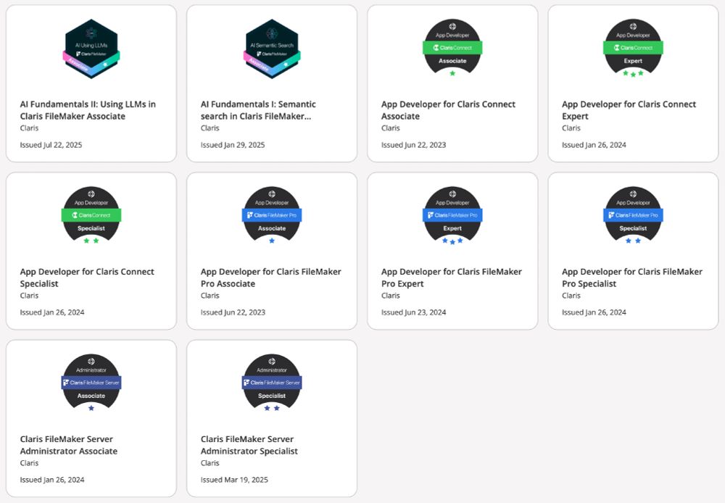Click issued date on Claris Connect Specialist card
This screenshot has width=725, height=503.
(52, 312)
